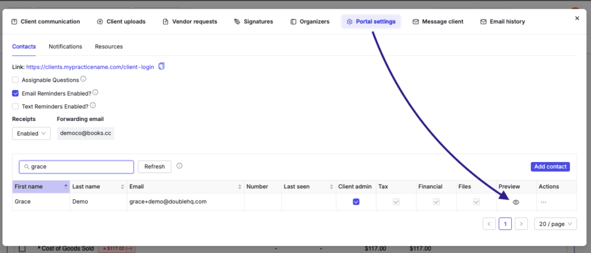Sort by First name column

click(x=41, y=187)
